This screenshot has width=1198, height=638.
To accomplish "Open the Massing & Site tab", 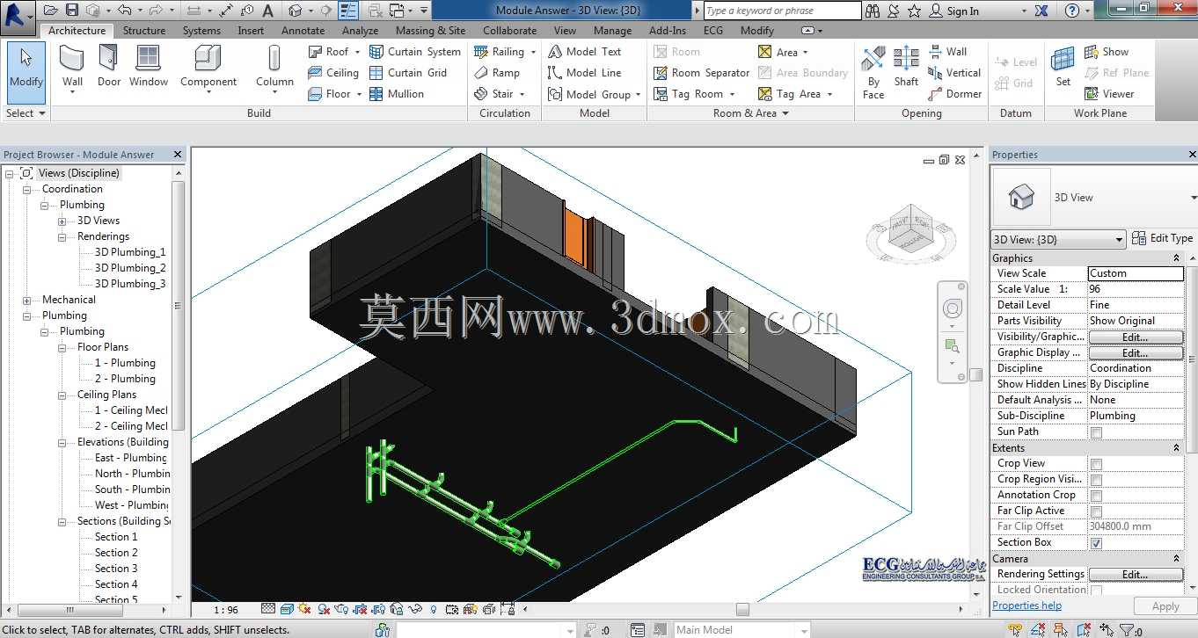I will point(431,30).
